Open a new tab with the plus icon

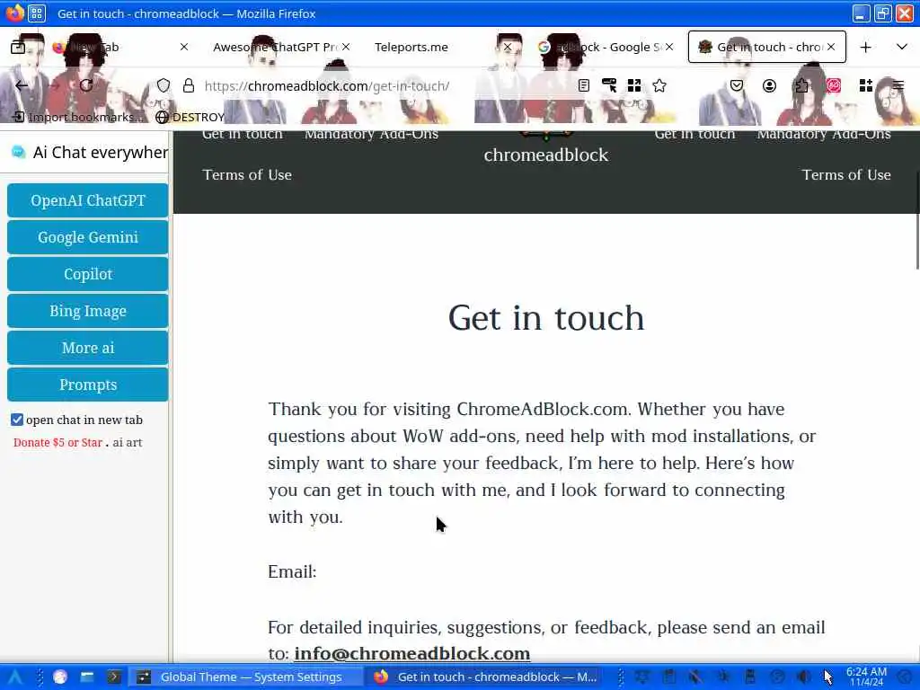tap(865, 47)
